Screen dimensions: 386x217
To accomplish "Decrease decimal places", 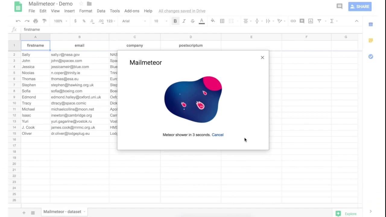I will click(92, 21).
